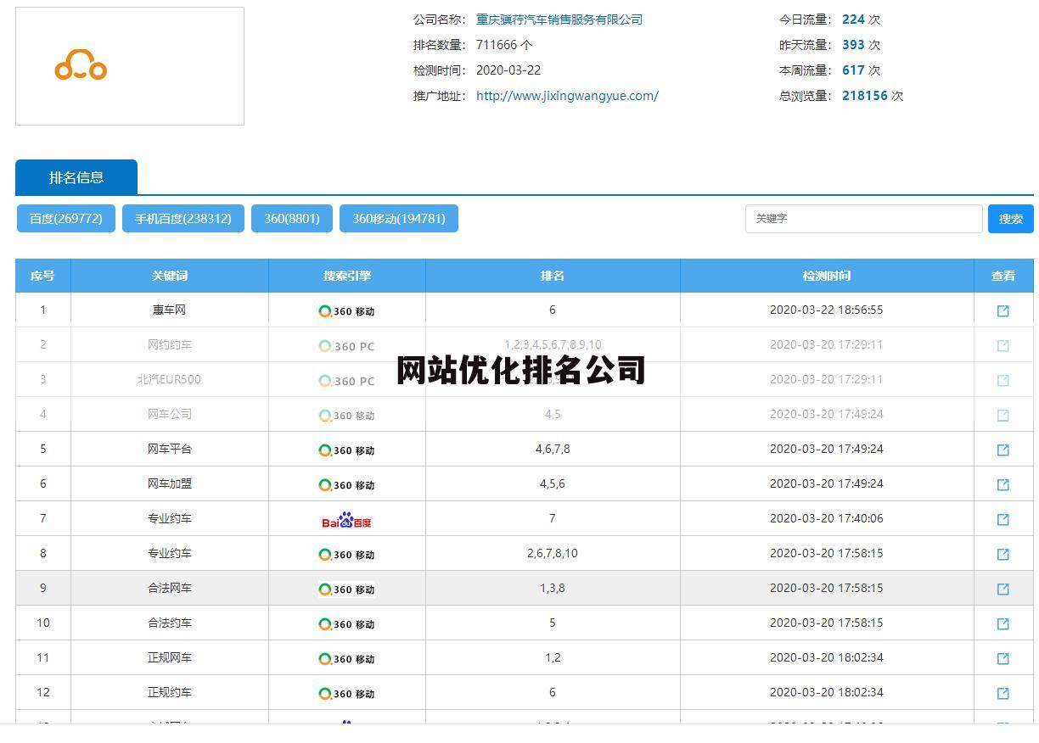Open the view icon for row 1 惠车网
This screenshot has width=1039, height=743.
pos(1002,311)
